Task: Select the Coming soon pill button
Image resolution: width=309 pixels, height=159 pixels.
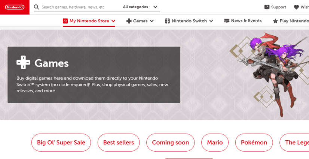Action: pos(171,143)
